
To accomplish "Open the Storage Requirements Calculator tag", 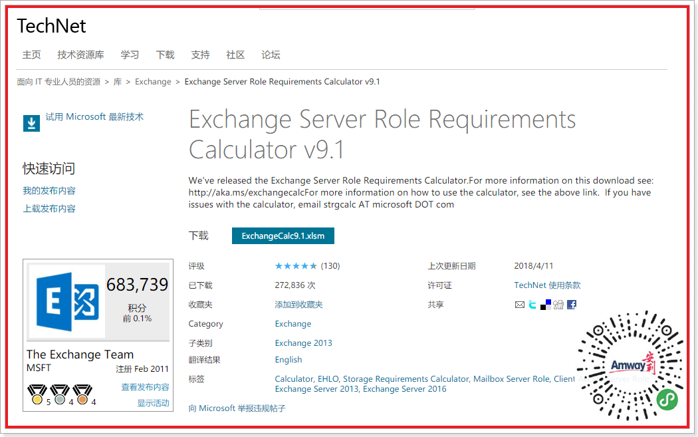I will [x=406, y=378].
